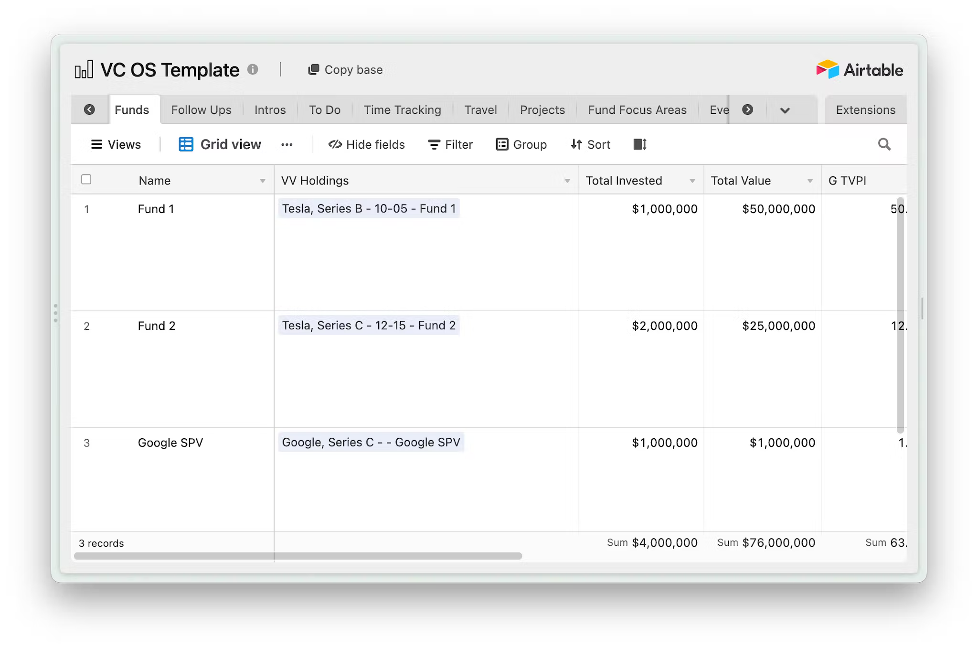Tick the select-all records checkbox
The width and height of the screenshot is (978, 650).
pos(86,180)
